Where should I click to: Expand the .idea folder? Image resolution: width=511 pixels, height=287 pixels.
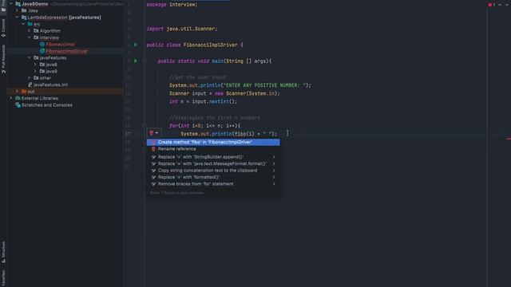(x=17, y=10)
